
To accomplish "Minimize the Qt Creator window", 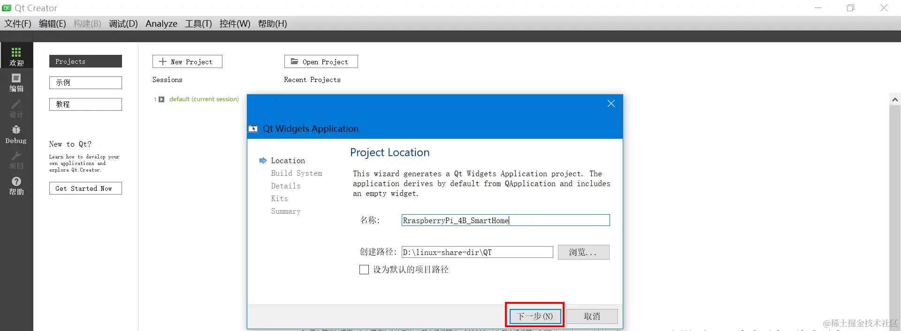I will 818,8.
